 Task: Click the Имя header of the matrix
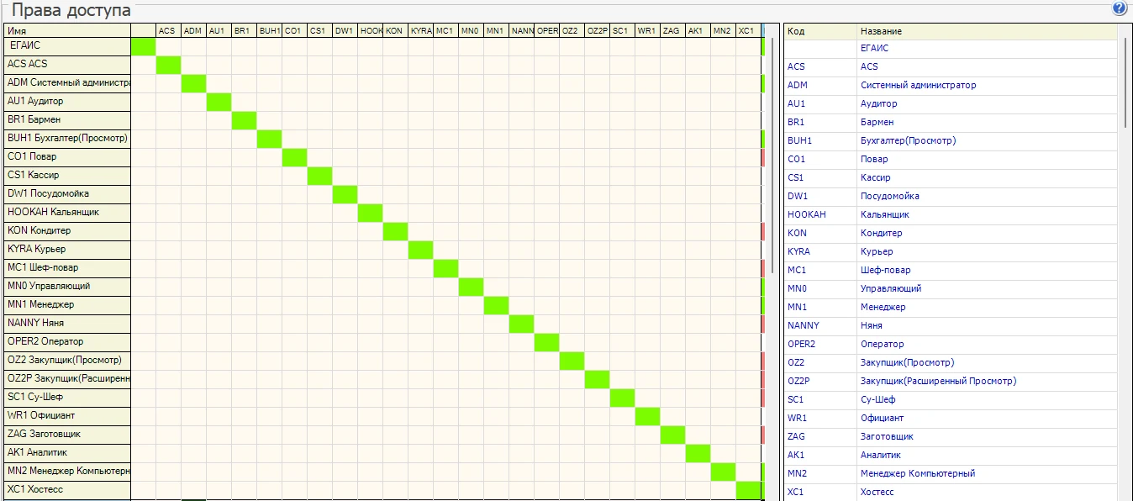[x=67, y=31]
